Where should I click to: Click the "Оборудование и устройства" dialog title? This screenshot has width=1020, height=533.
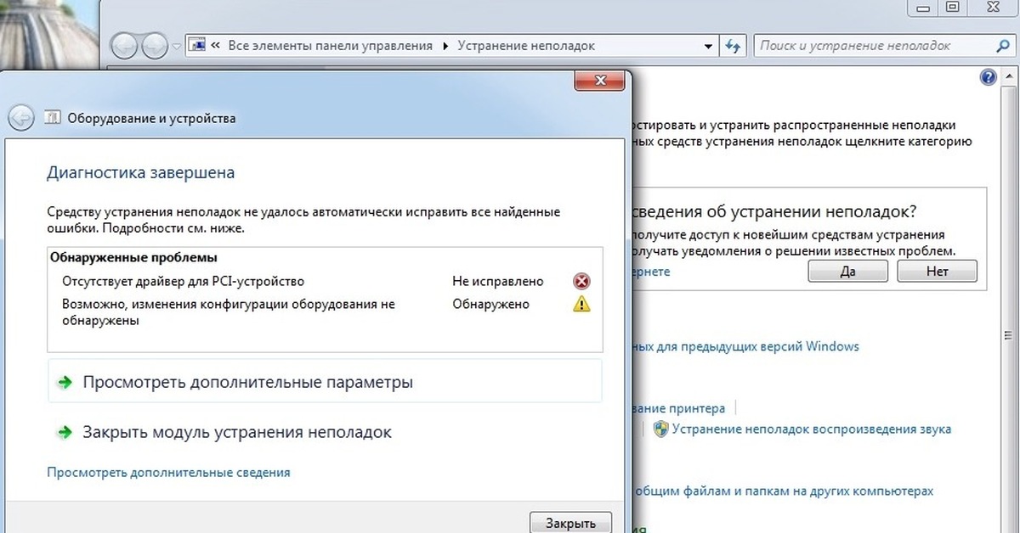click(151, 119)
